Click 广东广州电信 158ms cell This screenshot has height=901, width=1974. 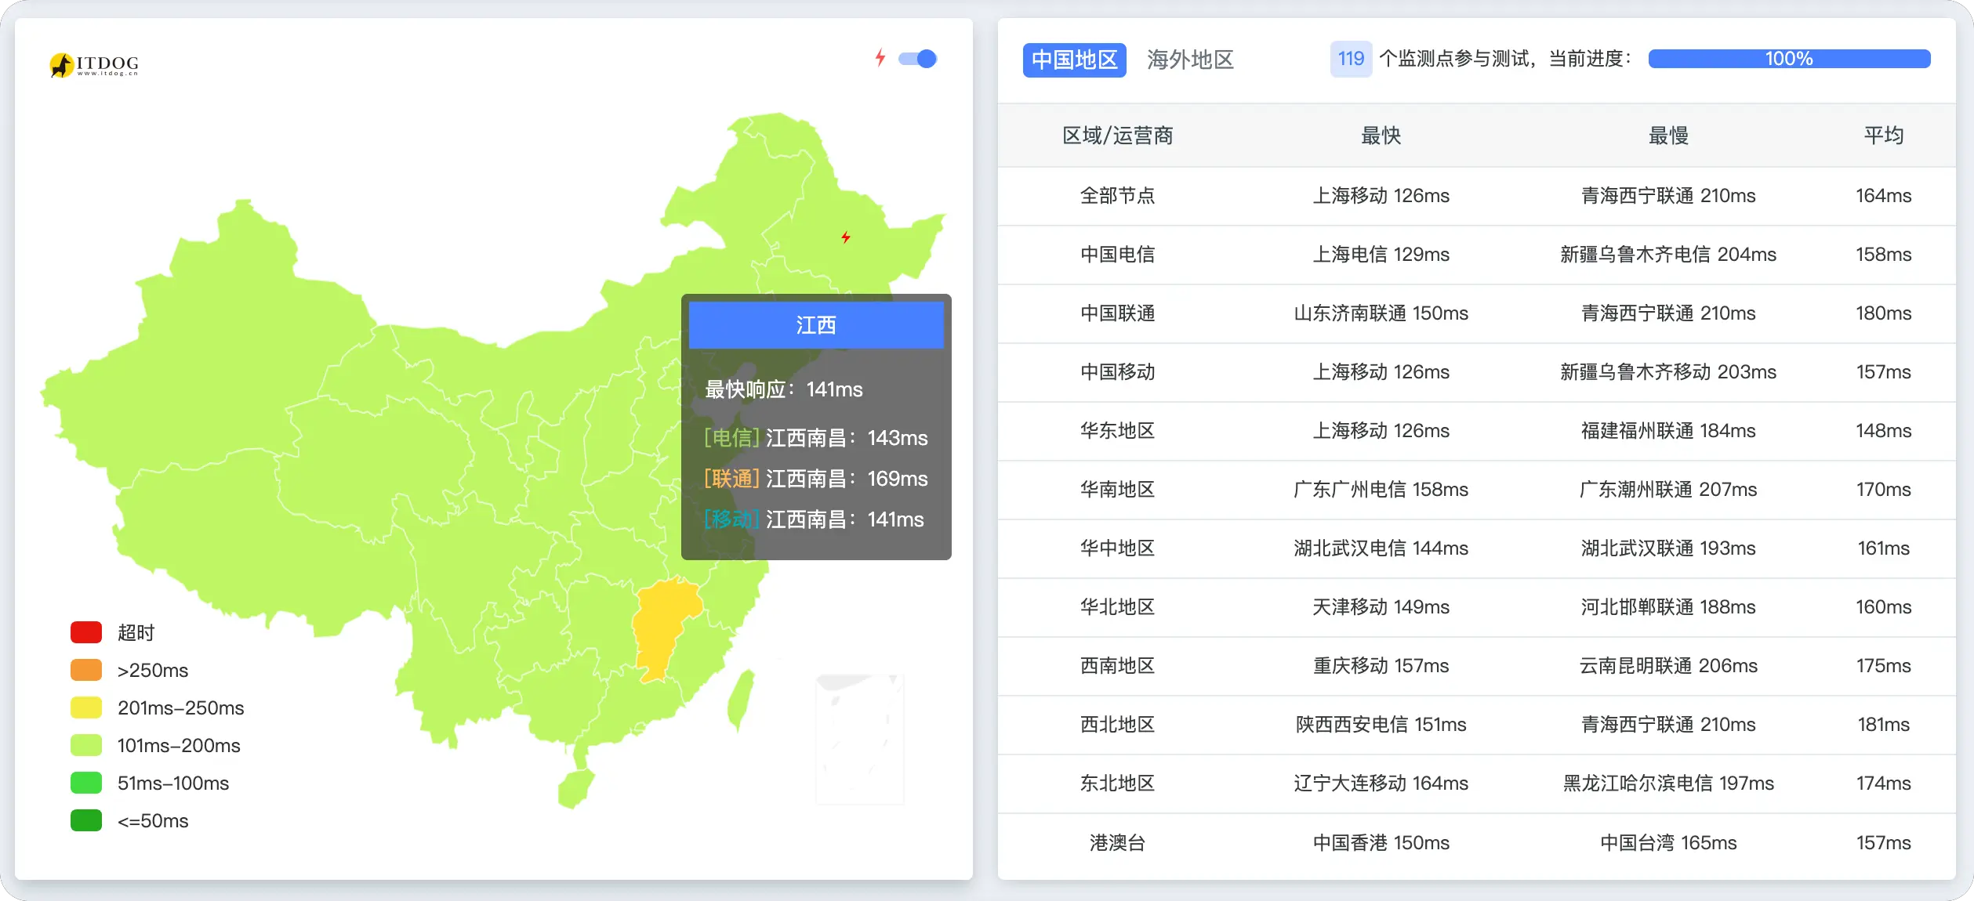[1381, 489]
